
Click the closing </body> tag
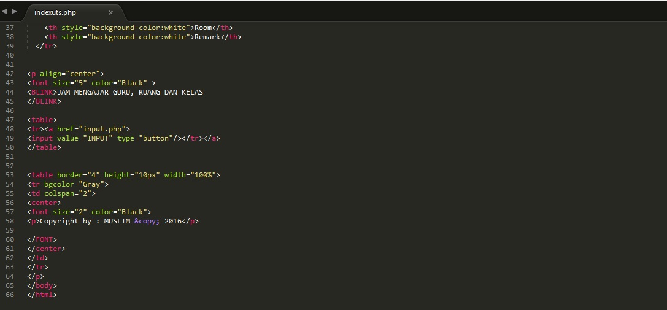pos(42,285)
